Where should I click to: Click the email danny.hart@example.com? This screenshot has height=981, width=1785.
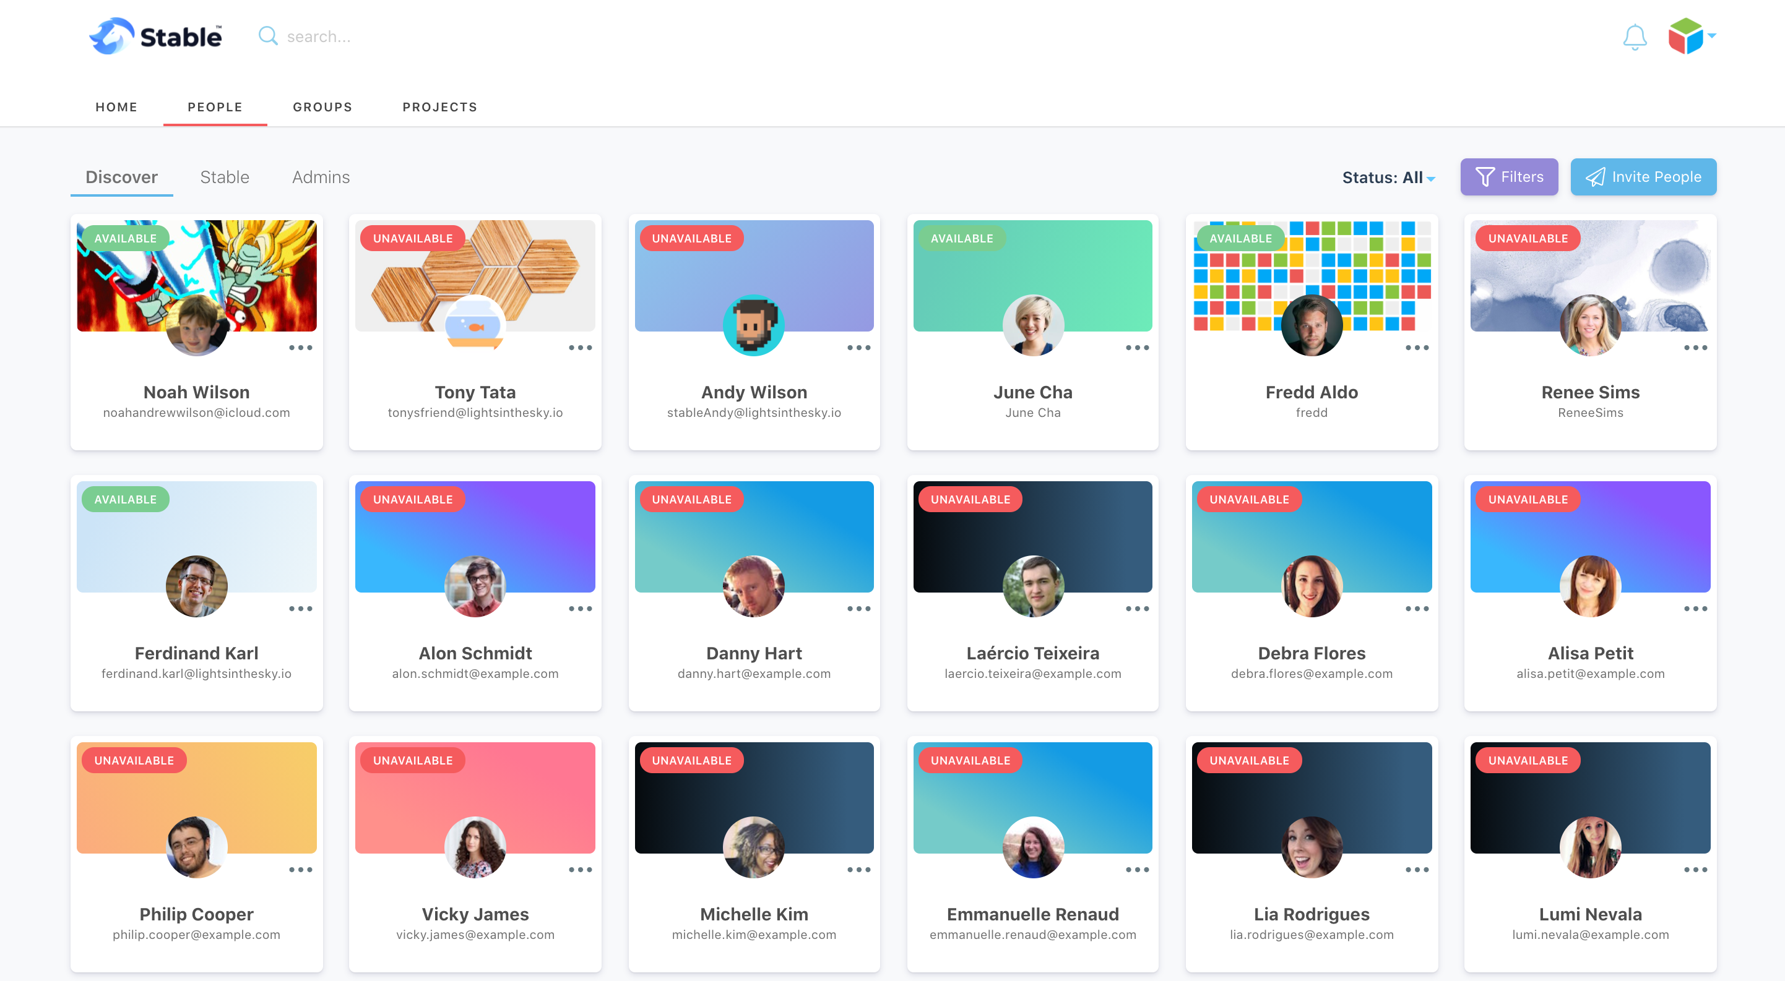tap(754, 674)
